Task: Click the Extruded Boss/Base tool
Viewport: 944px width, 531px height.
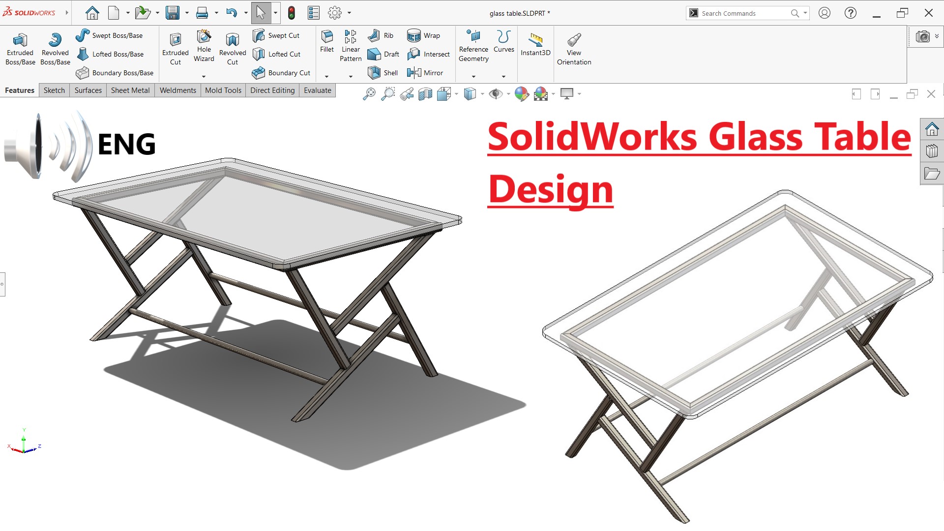Action: (20, 49)
